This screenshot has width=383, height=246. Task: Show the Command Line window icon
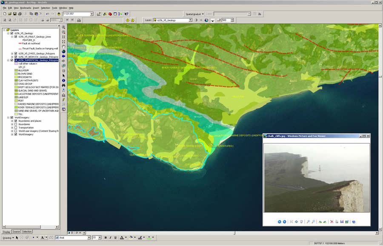tap(115, 14)
